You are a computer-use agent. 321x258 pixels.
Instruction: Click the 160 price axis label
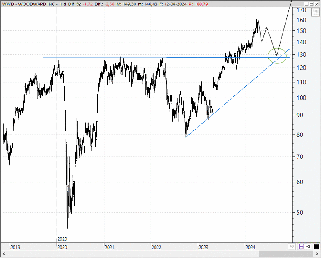pos(301,20)
